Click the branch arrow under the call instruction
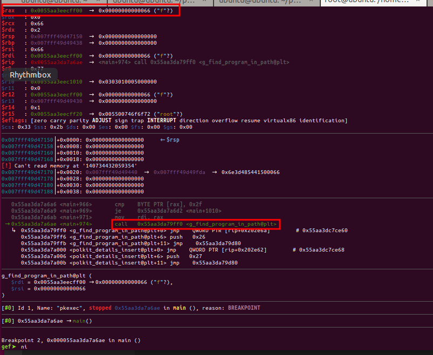433x355 pixels. coord(14,231)
